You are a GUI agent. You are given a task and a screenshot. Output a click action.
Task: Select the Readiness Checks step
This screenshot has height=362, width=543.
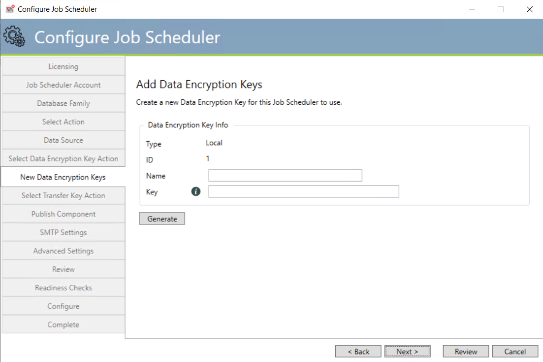[x=63, y=287]
